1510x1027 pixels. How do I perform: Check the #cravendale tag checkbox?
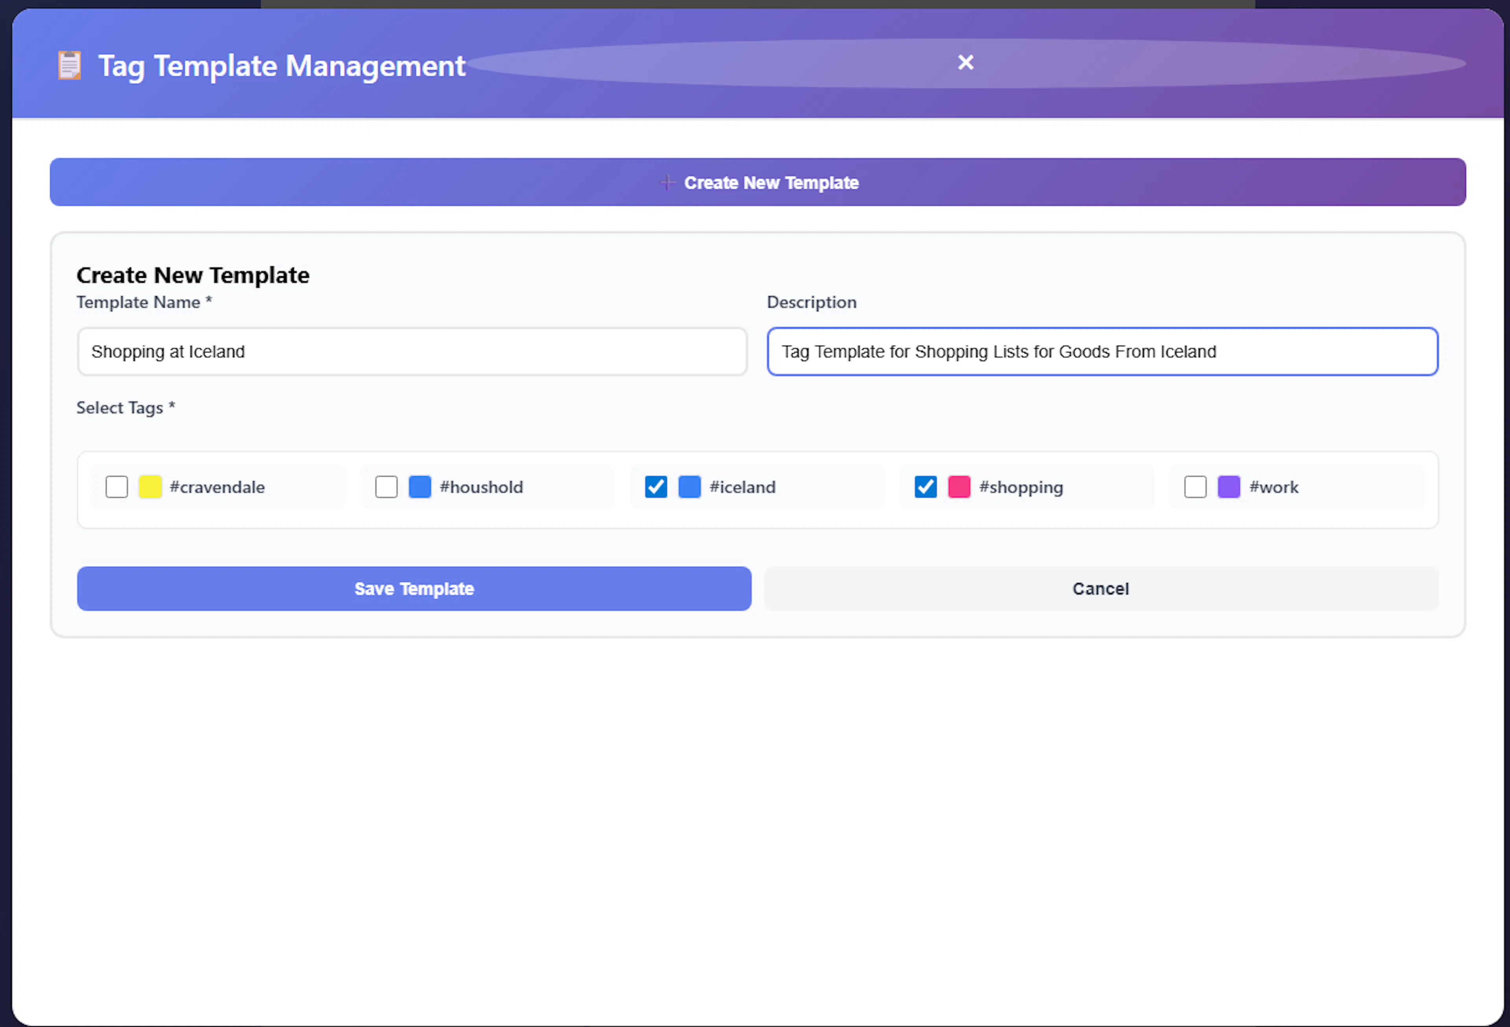pos(117,487)
